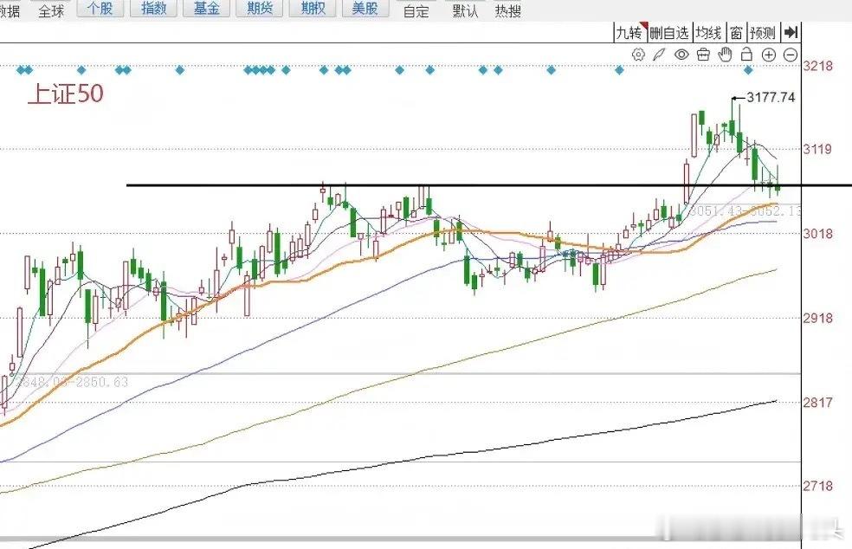The width and height of the screenshot is (852, 549).
Task: Open the 热搜 tab
Action: [508, 11]
